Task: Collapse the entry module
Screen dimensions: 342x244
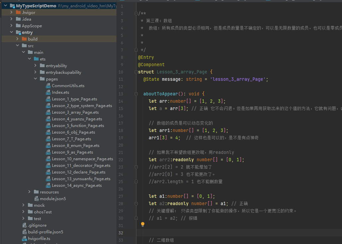Action: [11, 32]
